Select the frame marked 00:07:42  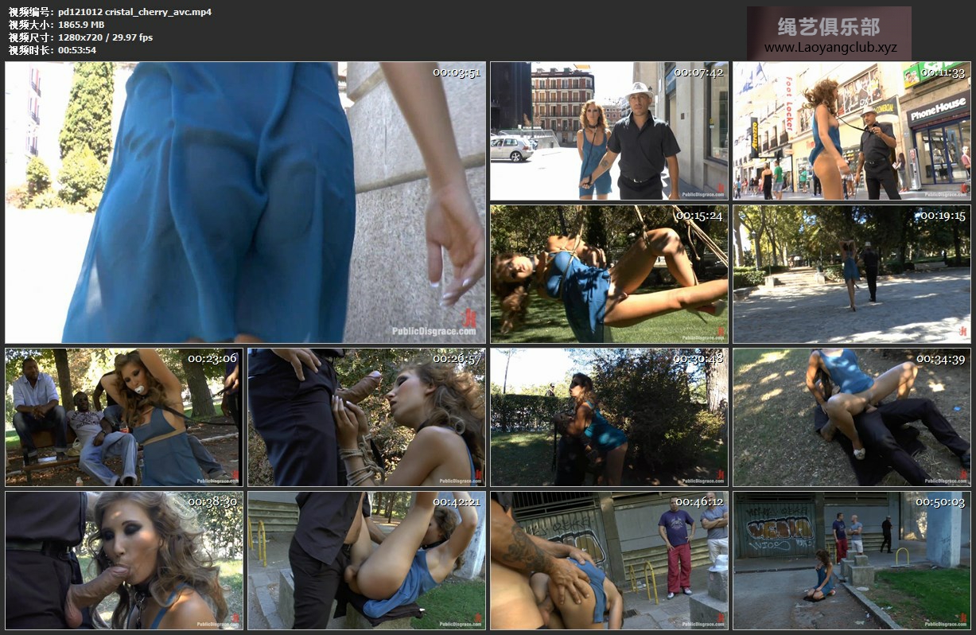click(x=609, y=131)
